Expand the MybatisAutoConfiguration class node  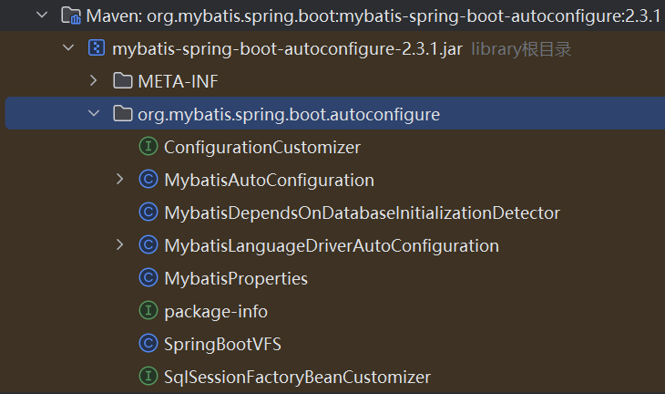click(120, 179)
